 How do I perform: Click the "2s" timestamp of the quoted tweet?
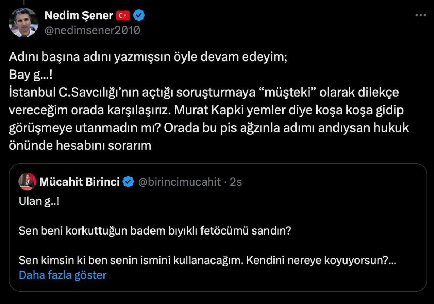click(235, 182)
